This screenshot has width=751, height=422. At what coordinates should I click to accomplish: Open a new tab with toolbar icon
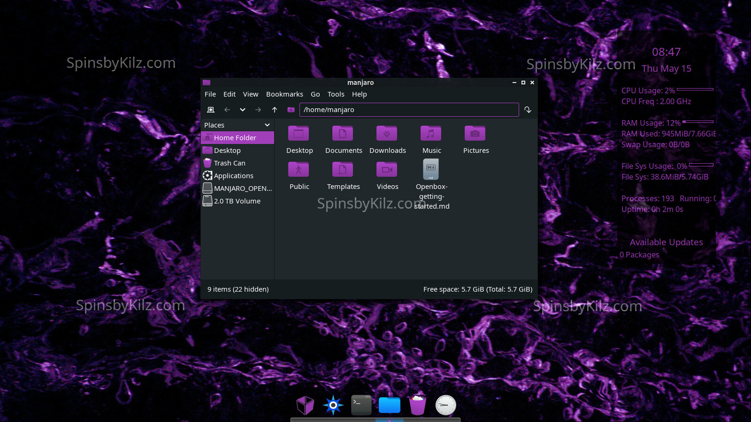click(x=211, y=110)
